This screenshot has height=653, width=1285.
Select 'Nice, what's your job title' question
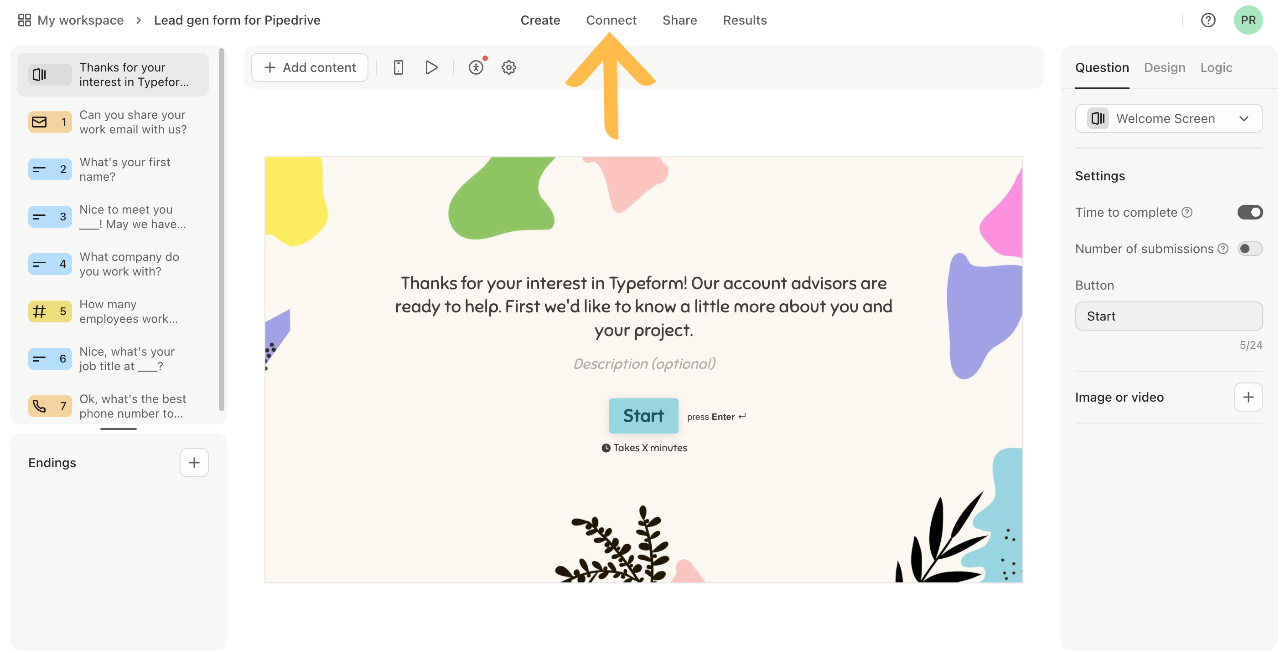(113, 359)
